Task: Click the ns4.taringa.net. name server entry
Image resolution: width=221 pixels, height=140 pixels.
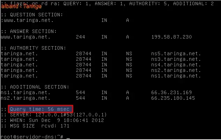Action: click(176, 65)
